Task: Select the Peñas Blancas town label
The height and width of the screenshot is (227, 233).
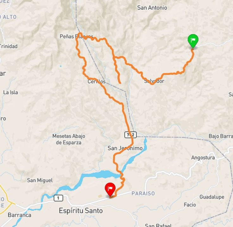Action: [x=77, y=36]
